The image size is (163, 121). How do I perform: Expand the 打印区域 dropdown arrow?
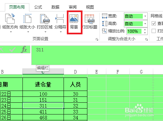pos(45,32)
